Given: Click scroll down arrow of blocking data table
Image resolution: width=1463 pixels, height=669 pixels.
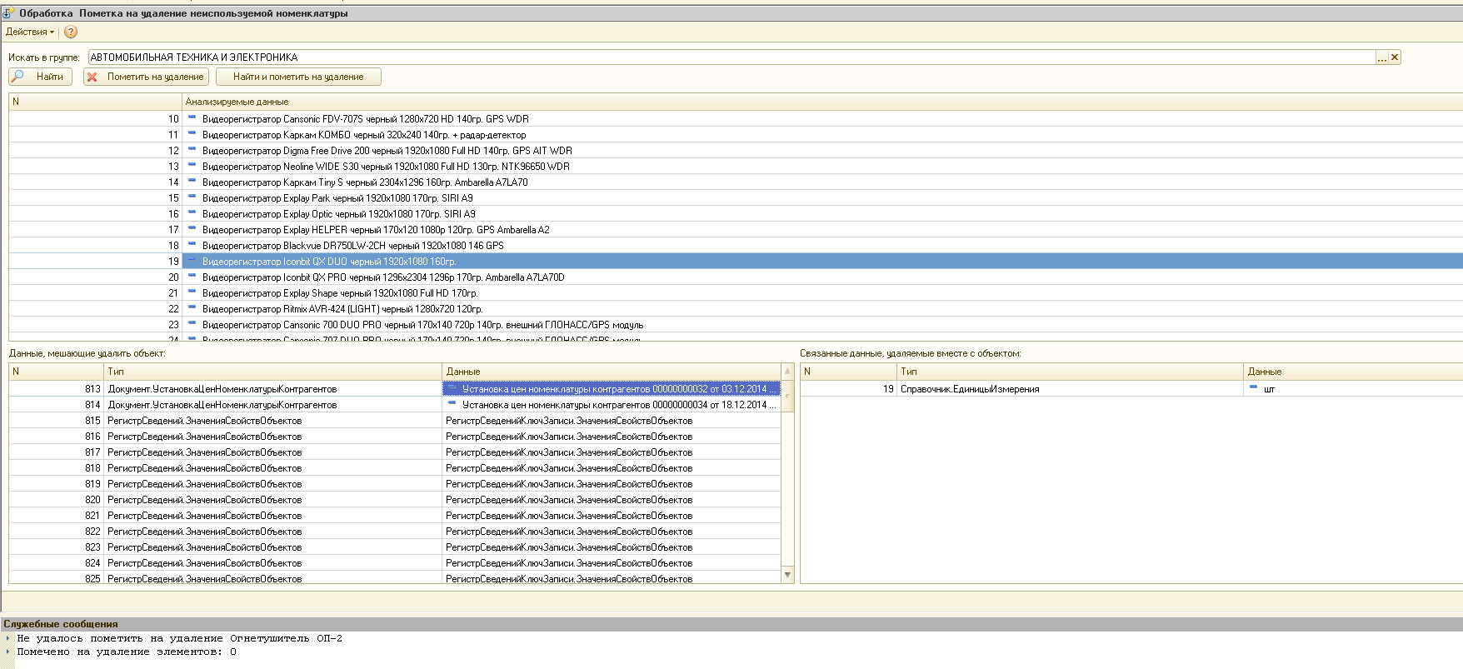Looking at the screenshot, I should (788, 575).
